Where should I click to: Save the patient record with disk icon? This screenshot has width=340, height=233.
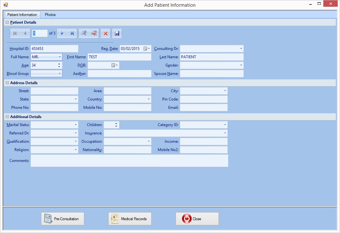[x=117, y=33]
